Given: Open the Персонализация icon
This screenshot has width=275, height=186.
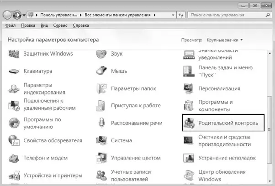Looking at the screenshot, I should [189, 89].
